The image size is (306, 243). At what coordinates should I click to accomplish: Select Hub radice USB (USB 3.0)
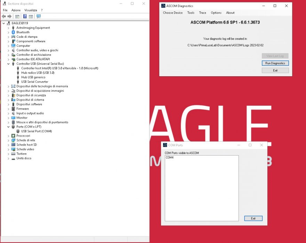[x=38, y=73]
